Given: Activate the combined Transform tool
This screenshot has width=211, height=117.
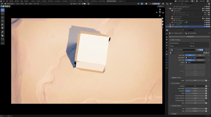Looking at the screenshot, I should [x=2, y=28].
